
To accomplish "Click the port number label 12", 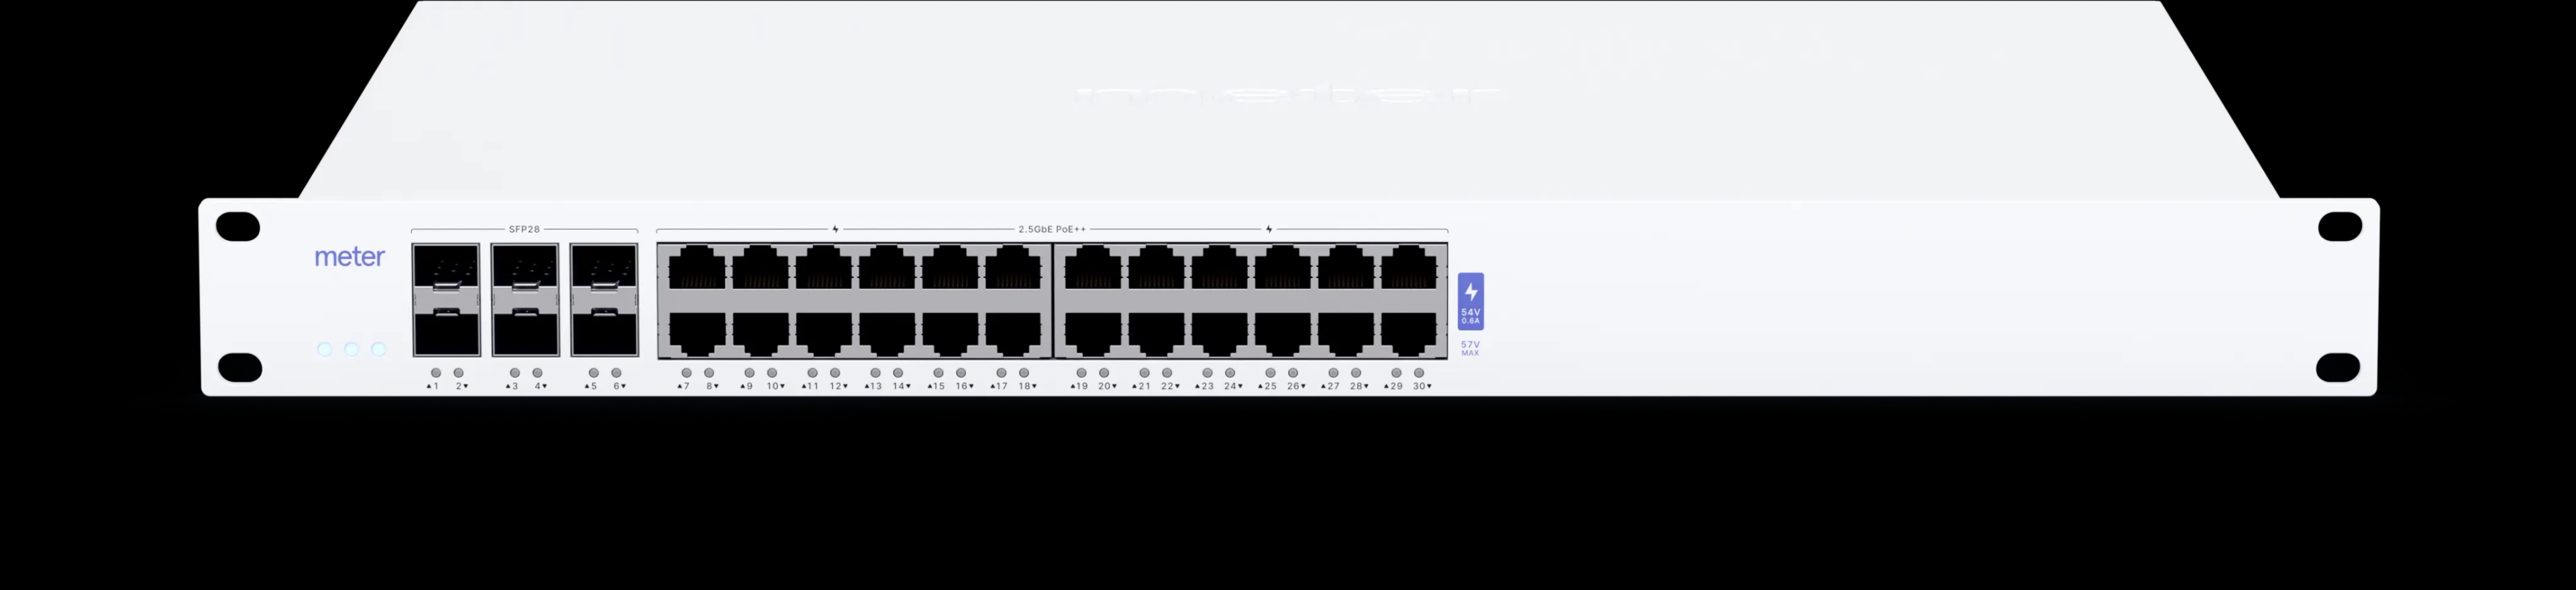I will [x=838, y=386].
